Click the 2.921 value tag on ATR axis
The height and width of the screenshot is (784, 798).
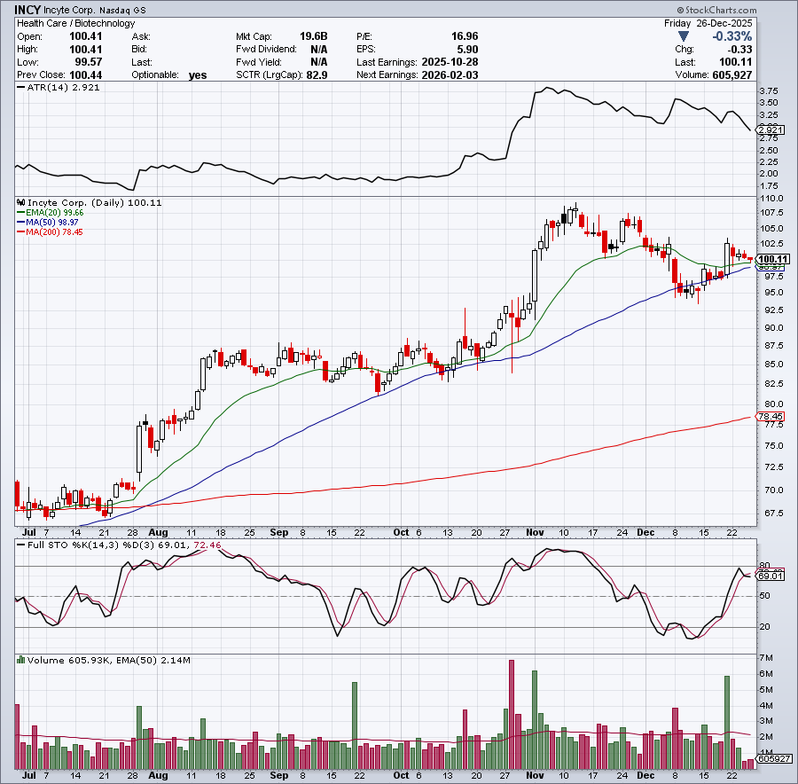(771, 130)
